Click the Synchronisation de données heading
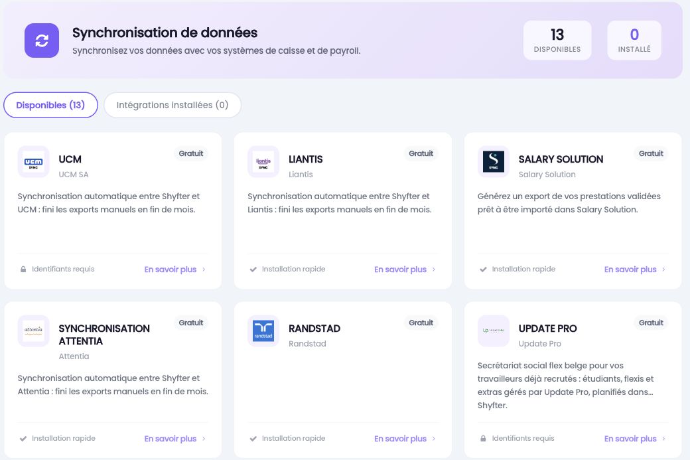Image resolution: width=690 pixels, height=460 pixels. point(165,33)
